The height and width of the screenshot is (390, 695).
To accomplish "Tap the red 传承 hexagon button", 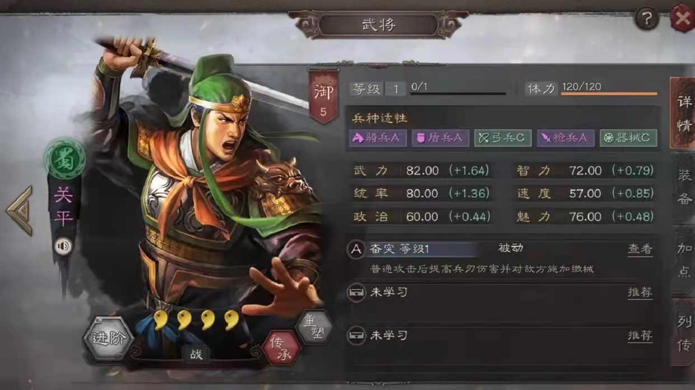I will [x=281, y=348].
